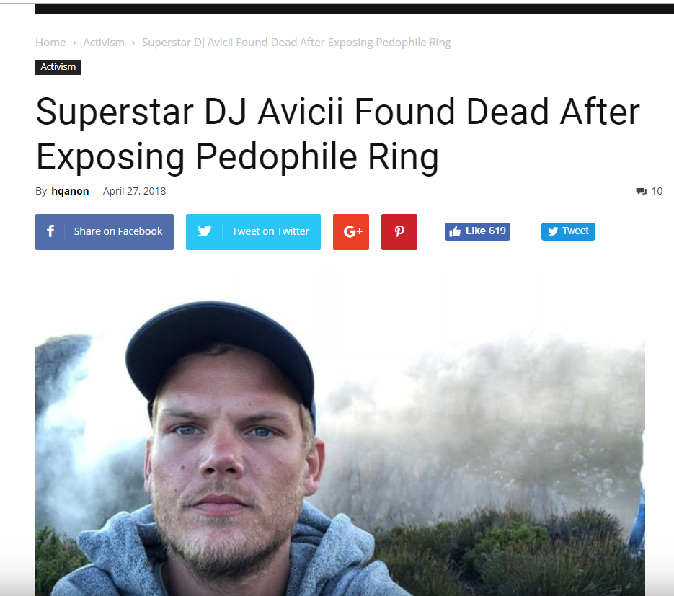Image resolution: width=674 pixels, height=596 pixels.
Task: Open the Activism breadcrumb link
Action: point(104,43)
